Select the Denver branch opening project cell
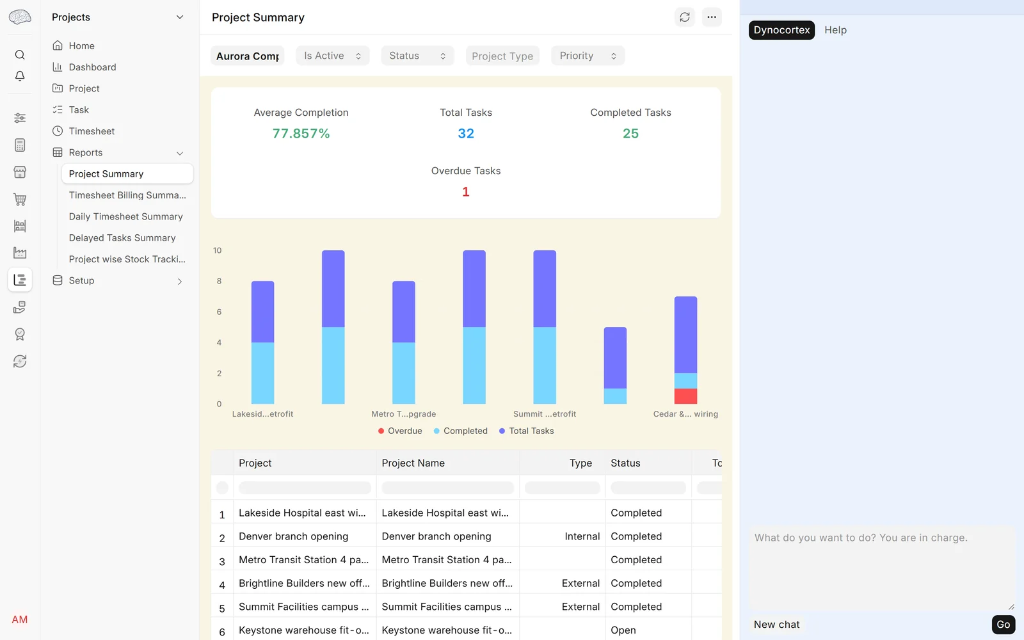The height and width of the screenshot is (640, 1024). 305,536
